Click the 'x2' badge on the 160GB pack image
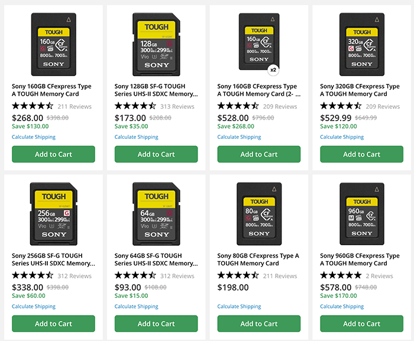Image resolution: width=414 pixels, height=341 pixels. tap(273, 70)
